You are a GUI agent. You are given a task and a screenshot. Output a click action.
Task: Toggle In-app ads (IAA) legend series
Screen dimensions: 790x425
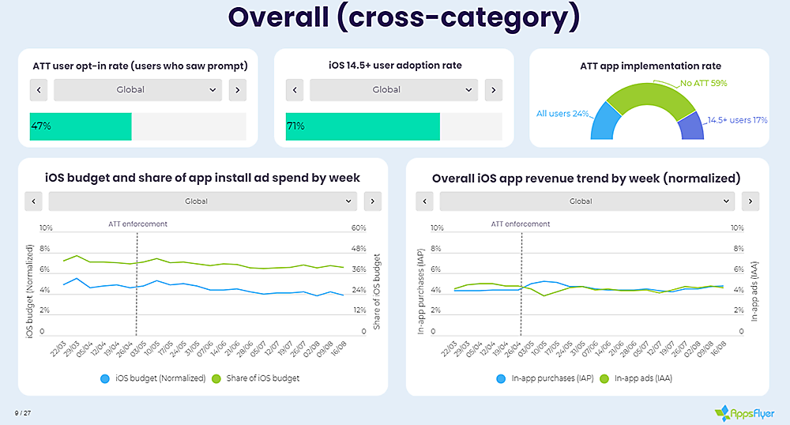[639, 378]
